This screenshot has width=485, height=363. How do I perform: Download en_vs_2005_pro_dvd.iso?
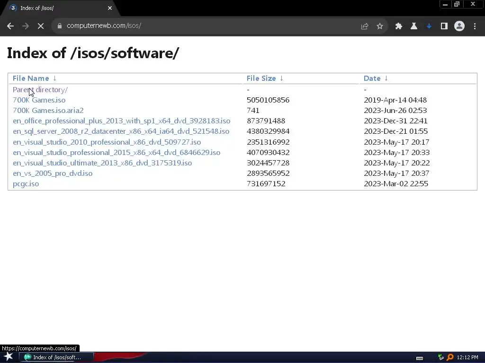53,173
